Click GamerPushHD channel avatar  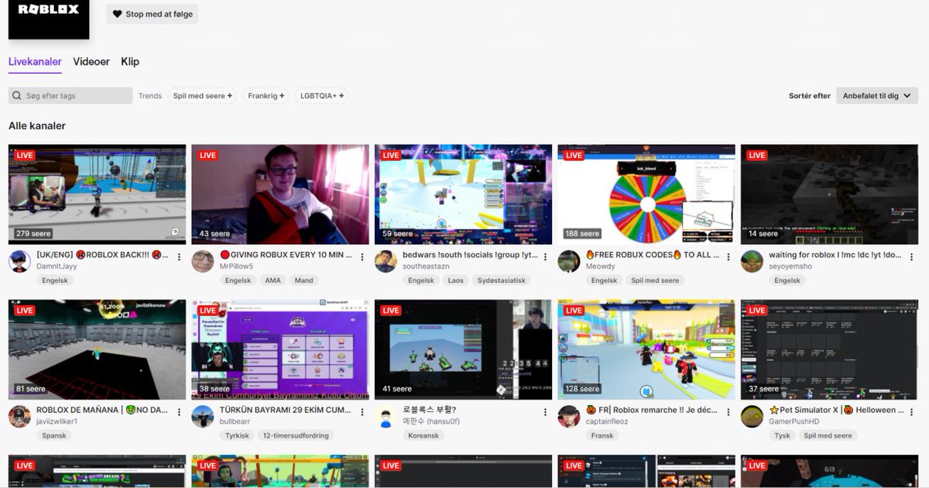[752, 417]
